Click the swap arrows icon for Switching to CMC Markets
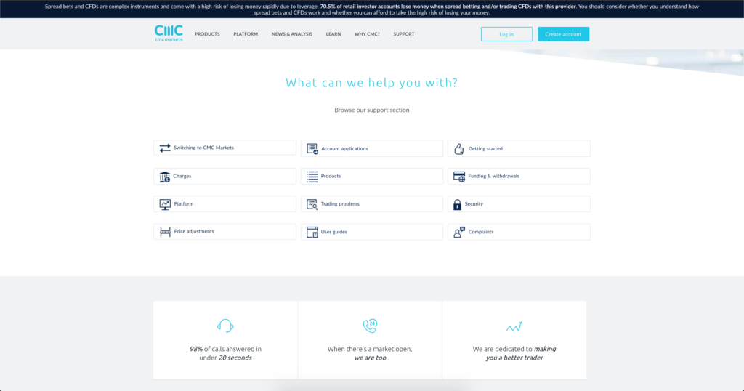 [x=165, y=148]
